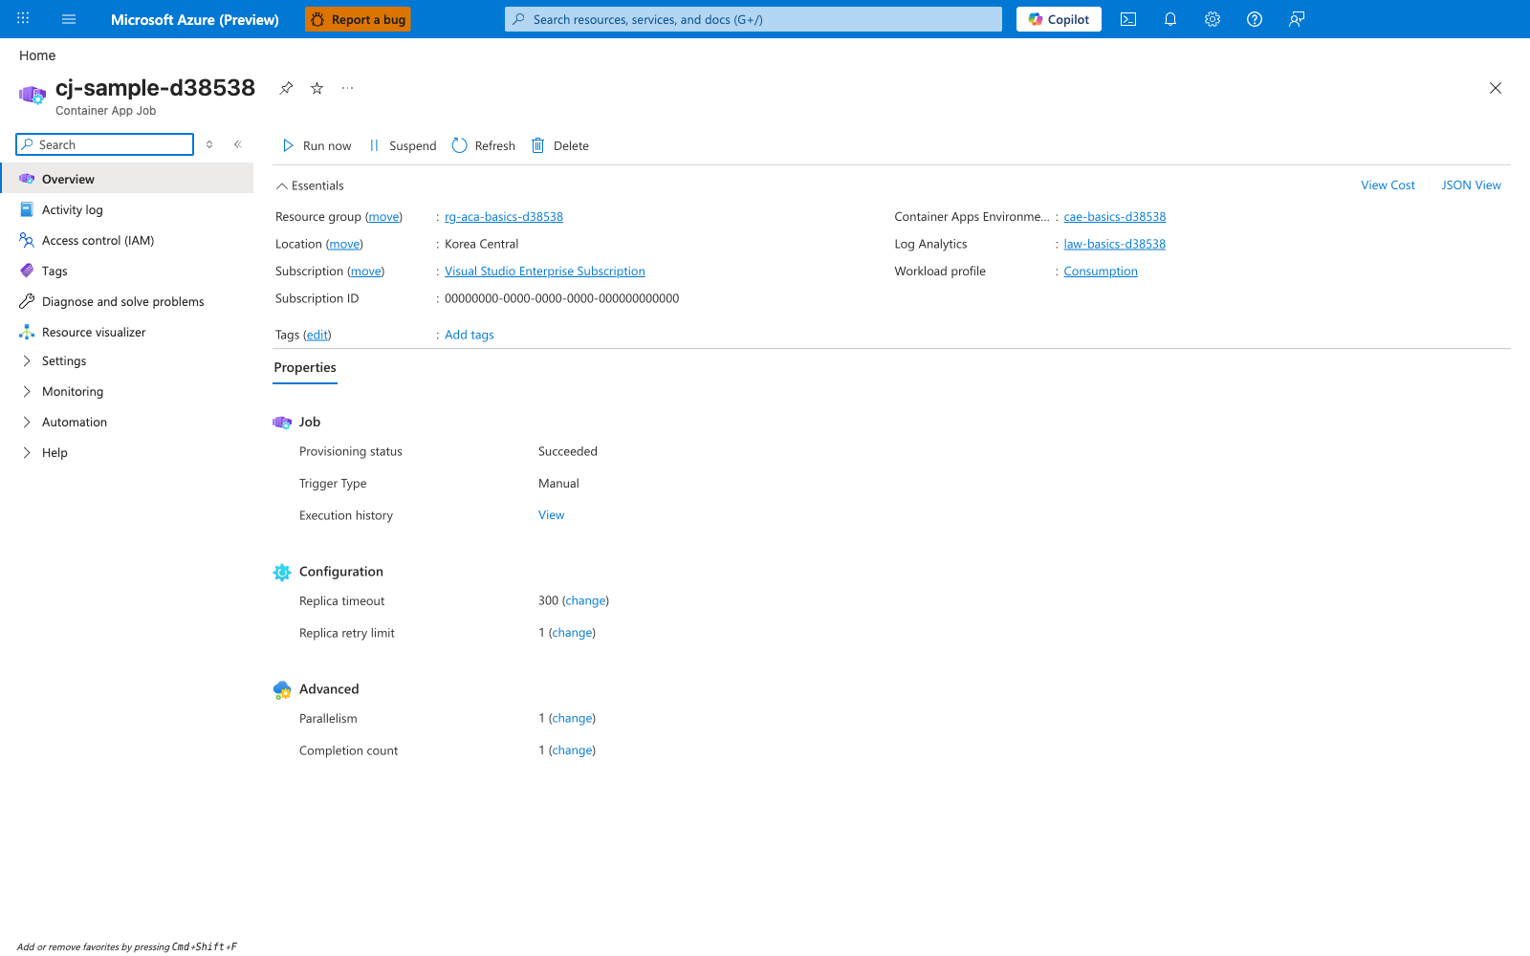Open the help question mark icon
This screenshot has height=956, width=1530.
(x=1255, y=19)
